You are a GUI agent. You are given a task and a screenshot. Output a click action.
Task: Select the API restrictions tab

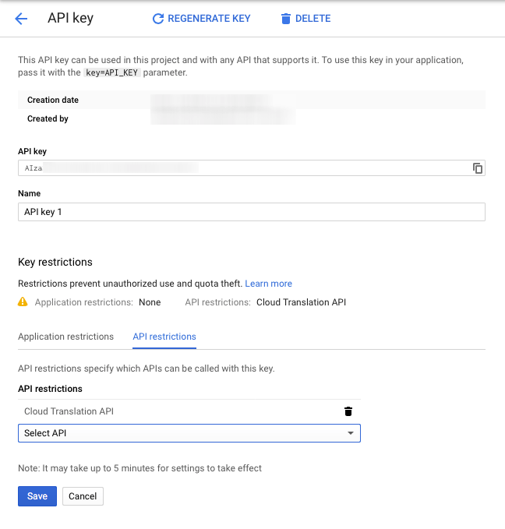(x=164, y=337)
